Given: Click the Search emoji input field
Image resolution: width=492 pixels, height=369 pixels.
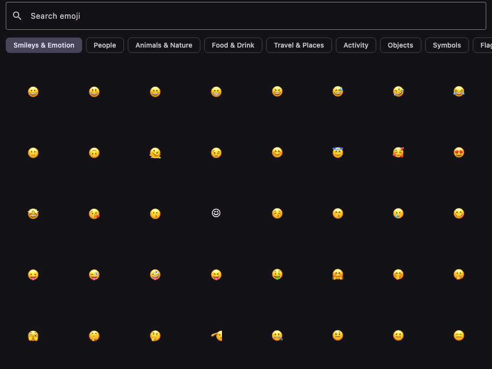Looking at the screenshot, I should 192,15.
